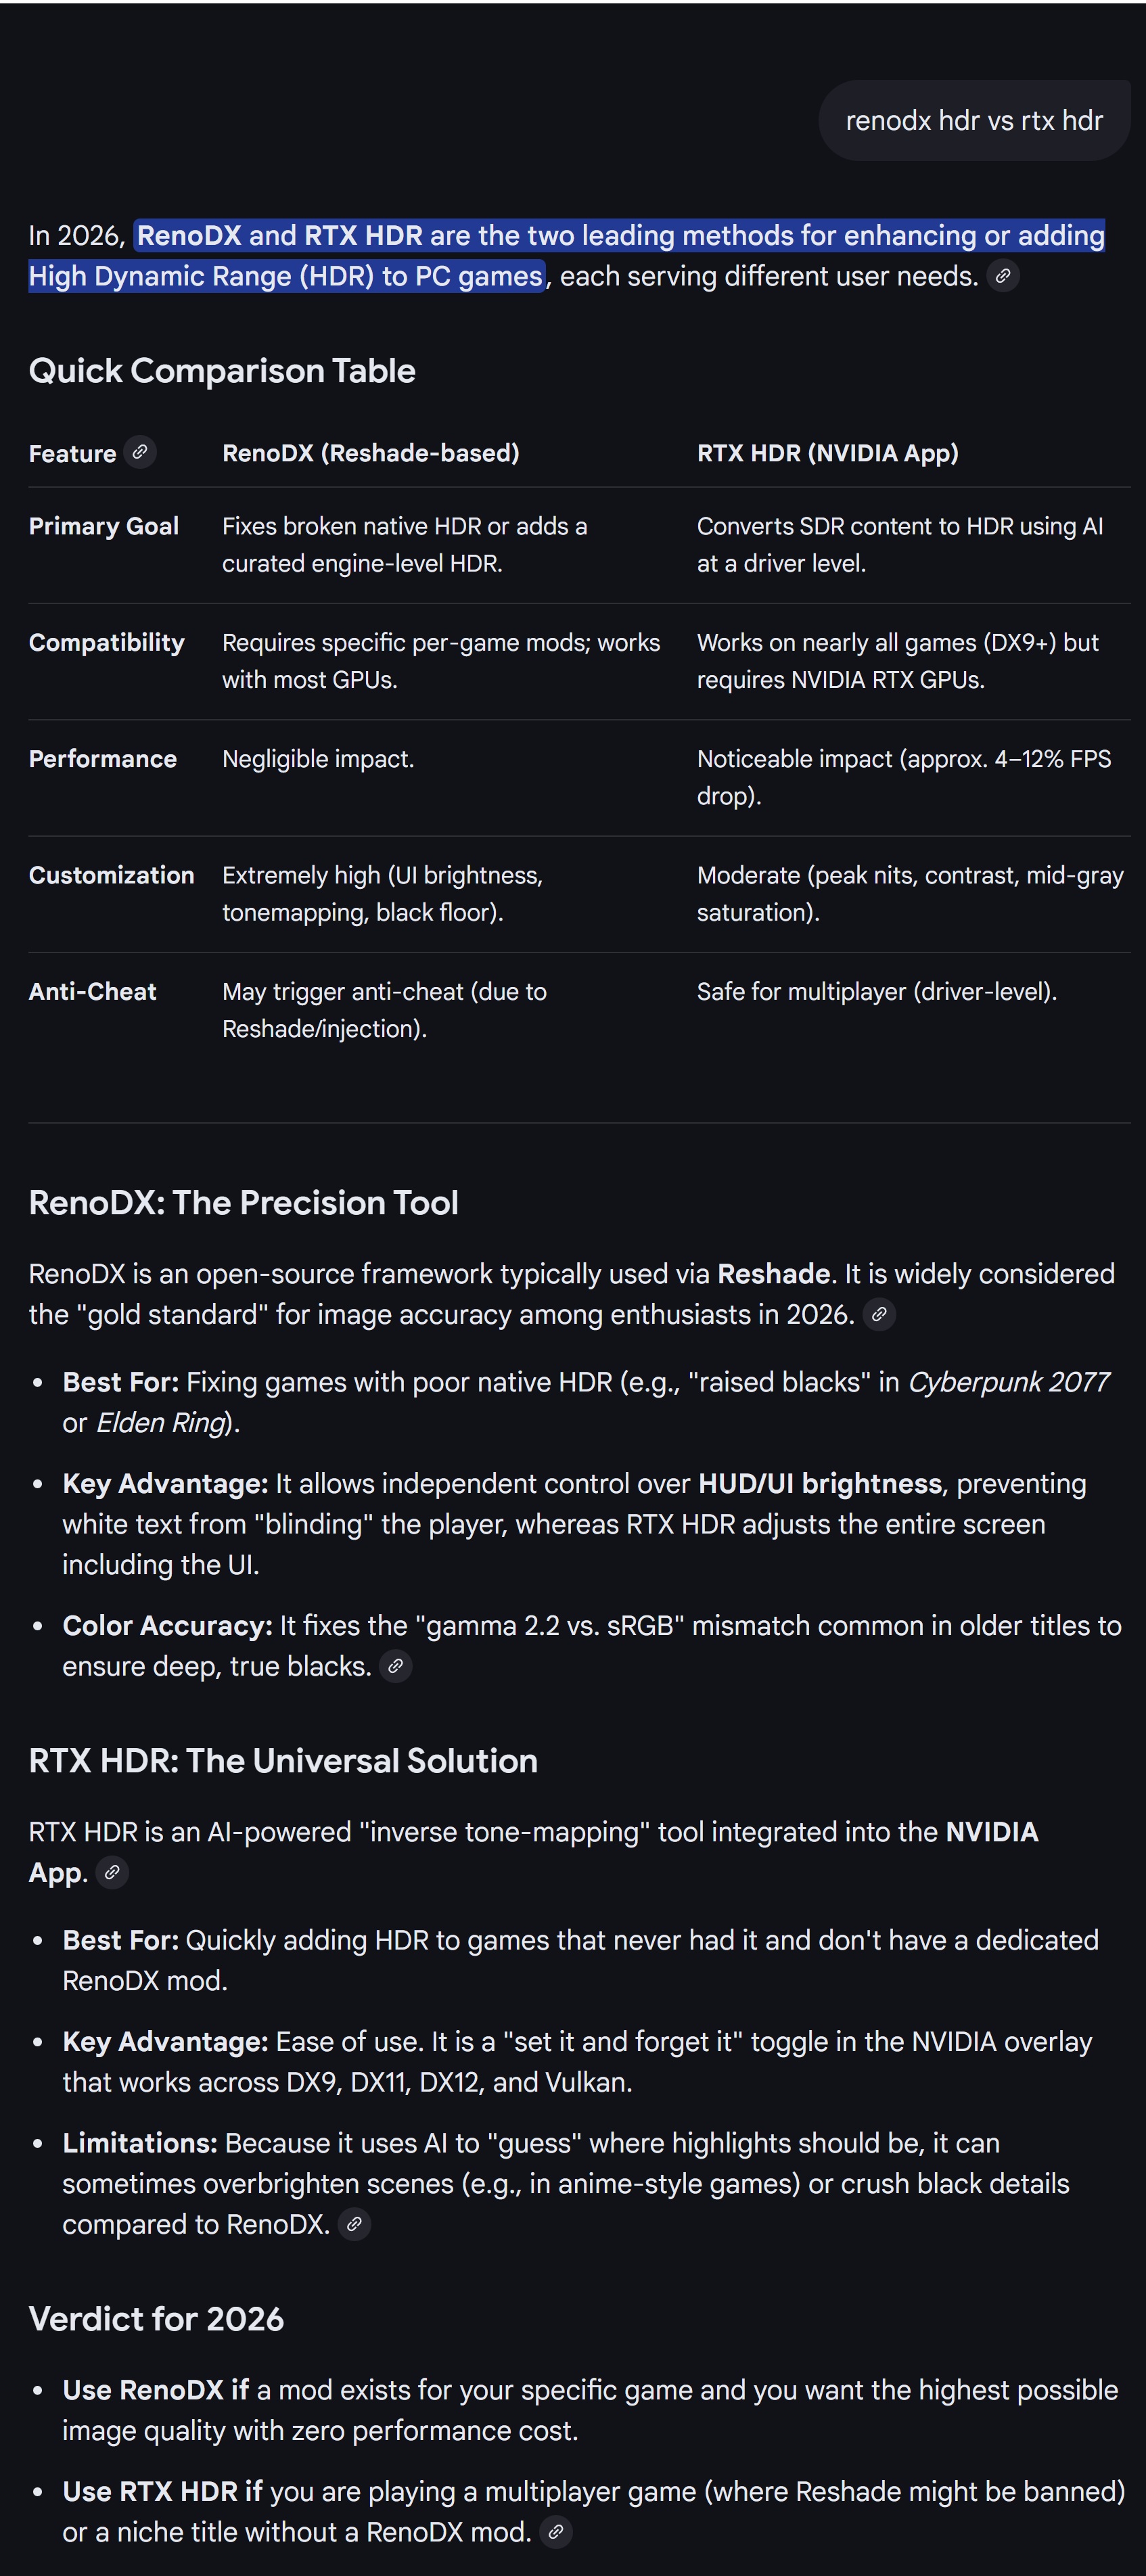
Task: Select the "RTX HDR (NVIDIA App)" column header
Action: (827, 453)
